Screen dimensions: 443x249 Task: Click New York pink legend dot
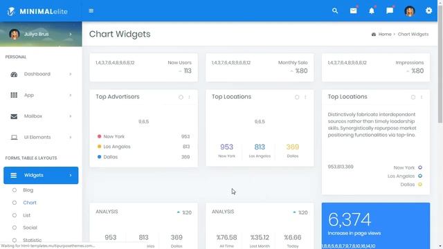[99, 136]
